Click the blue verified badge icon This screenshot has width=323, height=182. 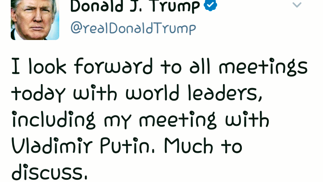(211, 5)
